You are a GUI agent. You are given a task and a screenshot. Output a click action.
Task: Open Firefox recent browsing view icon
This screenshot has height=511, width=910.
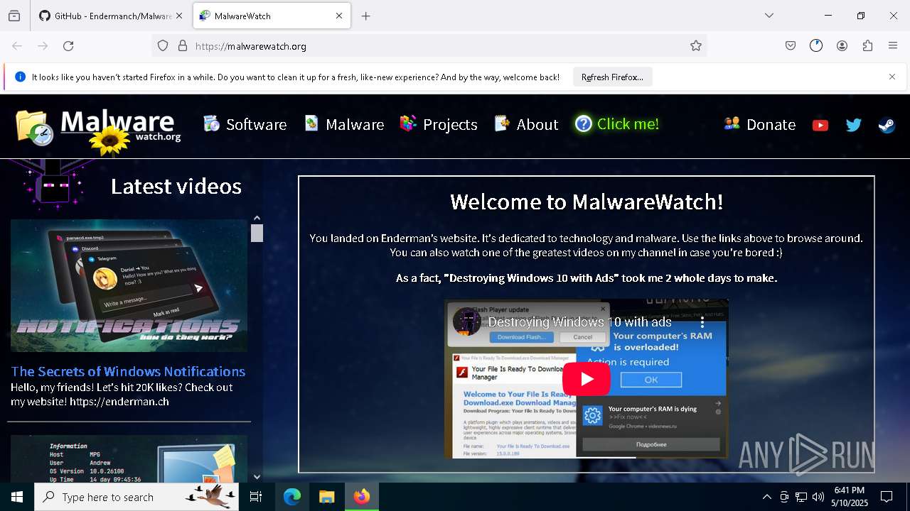click(x=14, y=16)
